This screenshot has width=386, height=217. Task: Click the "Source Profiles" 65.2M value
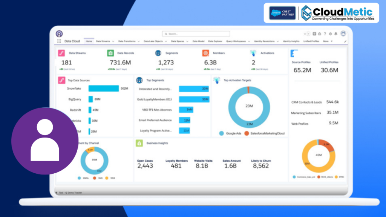tap(302, 70)
